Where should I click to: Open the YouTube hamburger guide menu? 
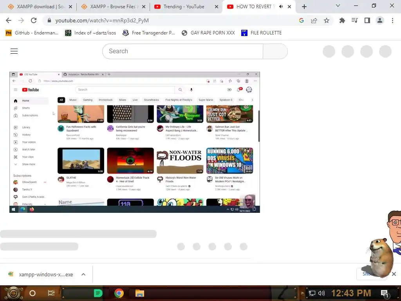click(14, 51)
